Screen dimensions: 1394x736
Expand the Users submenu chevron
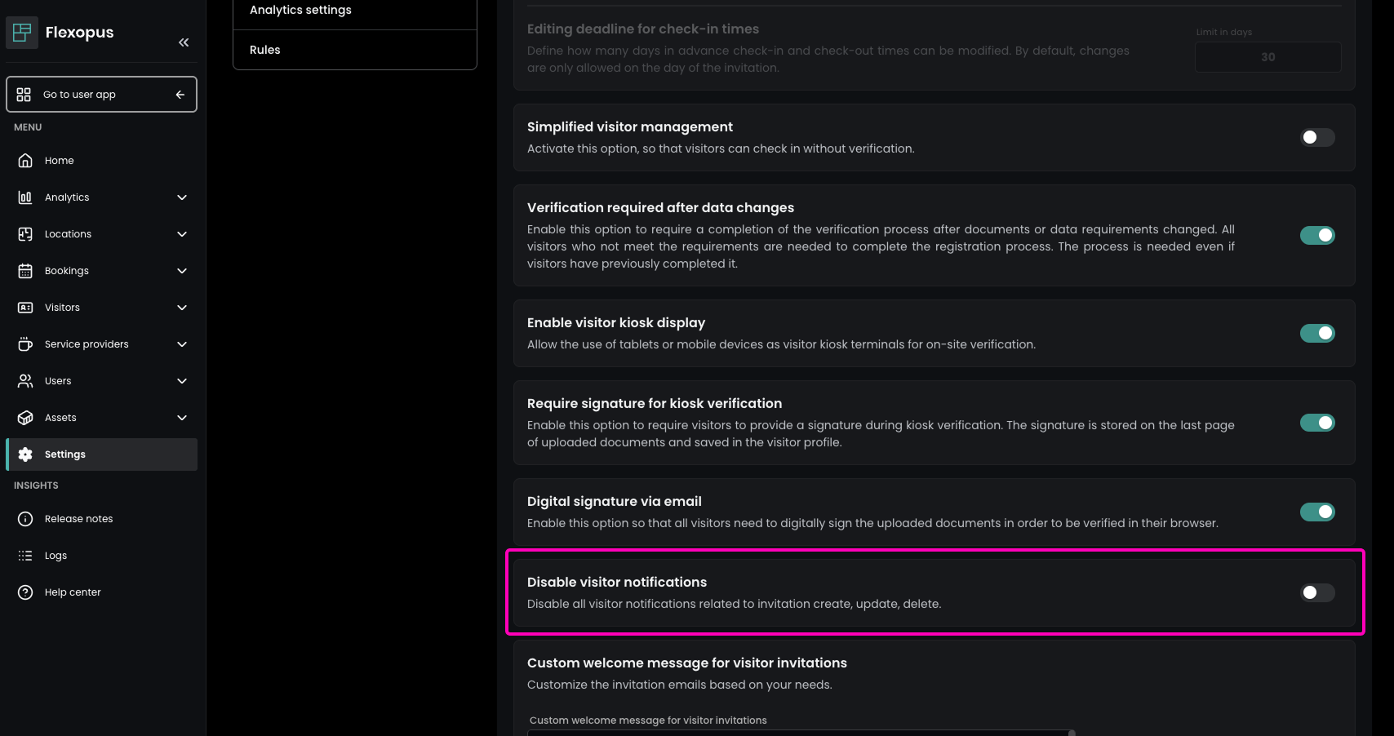click(x=182, y=381)
